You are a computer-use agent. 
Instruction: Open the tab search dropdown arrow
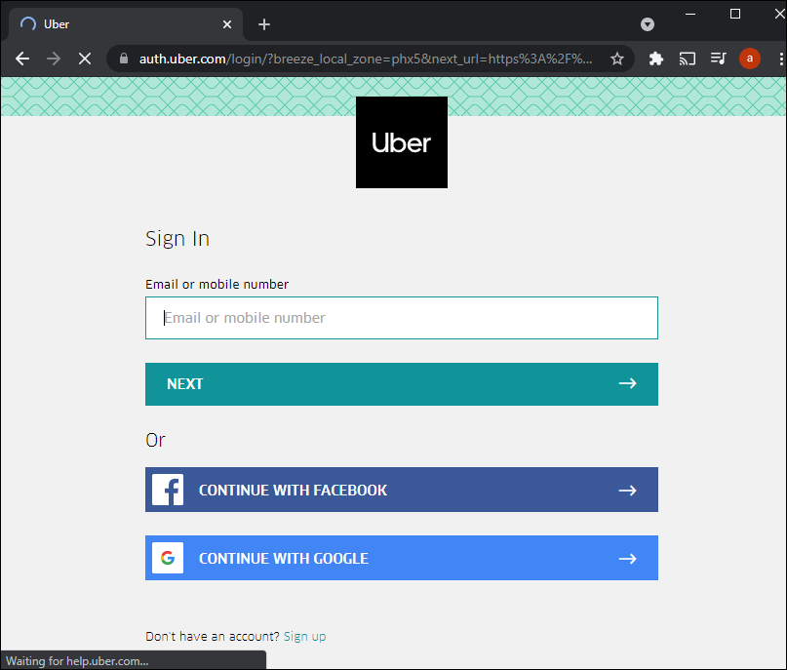tap(648, 24)
